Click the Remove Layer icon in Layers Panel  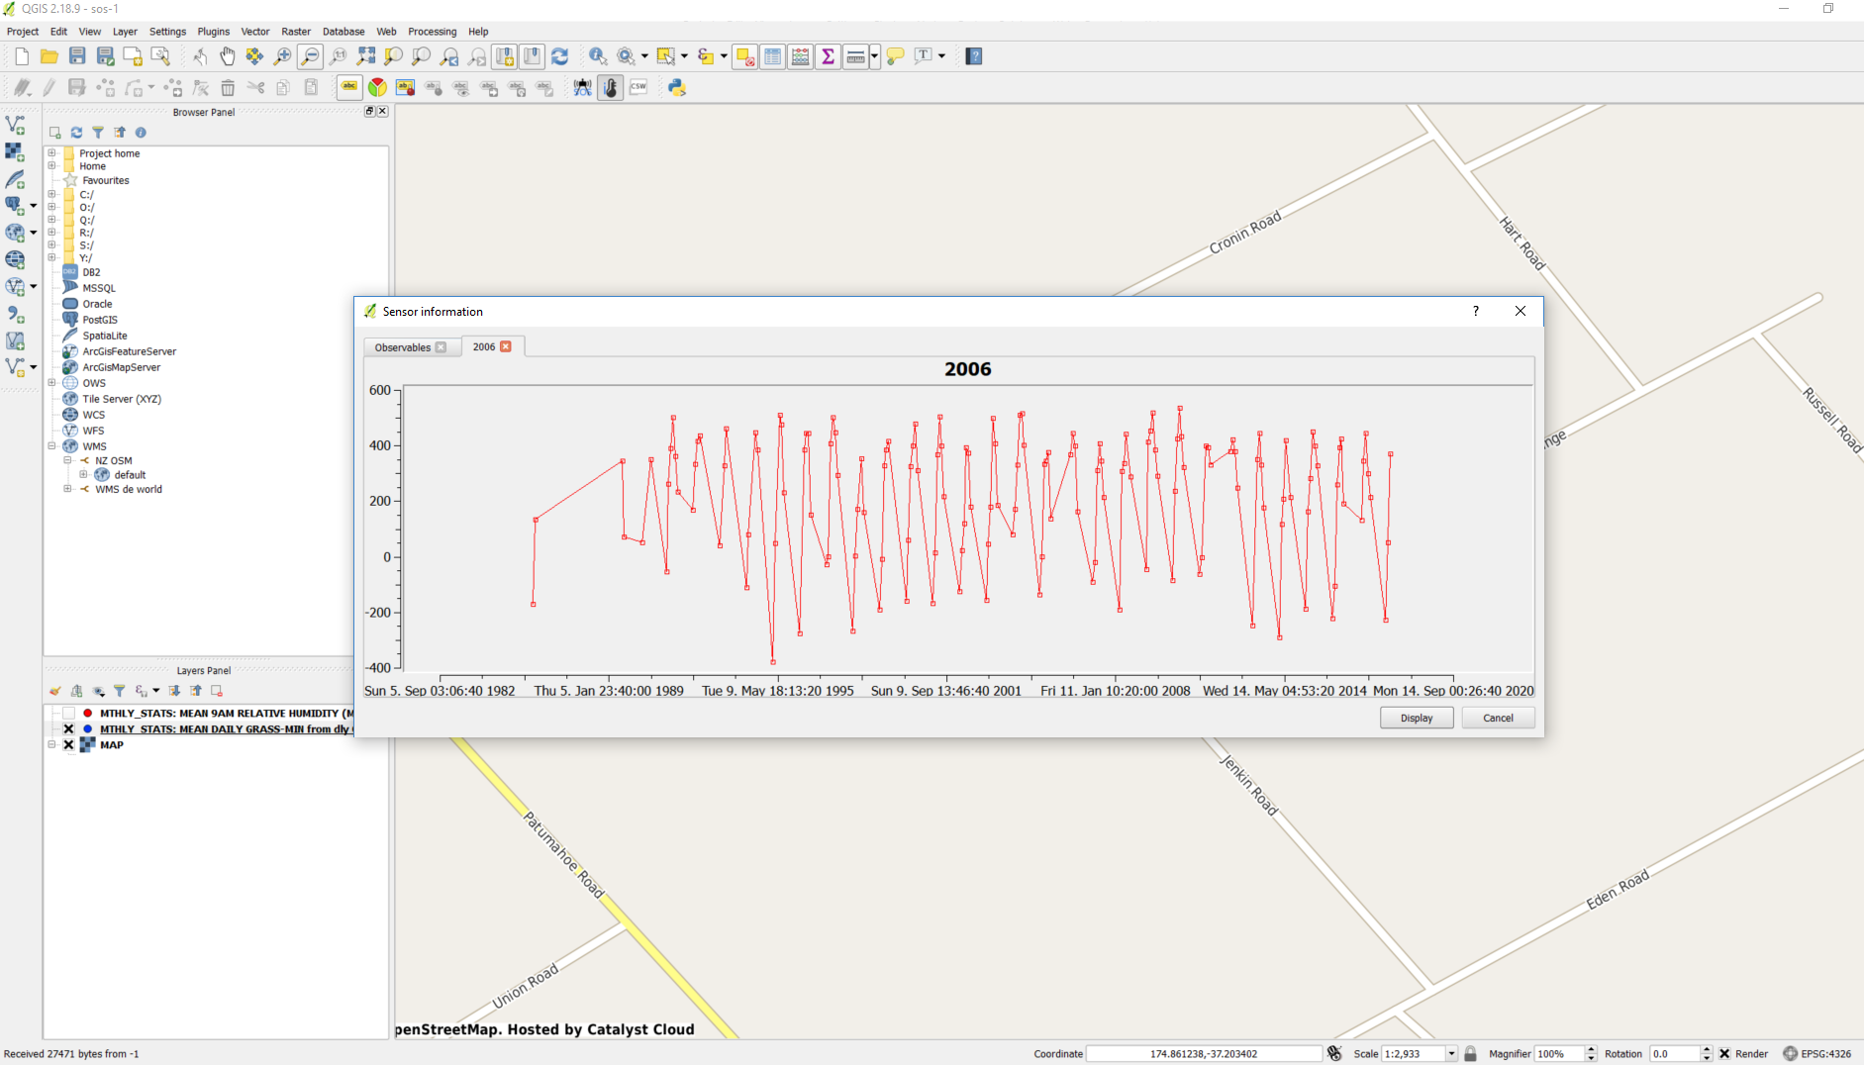pos(217,691)
